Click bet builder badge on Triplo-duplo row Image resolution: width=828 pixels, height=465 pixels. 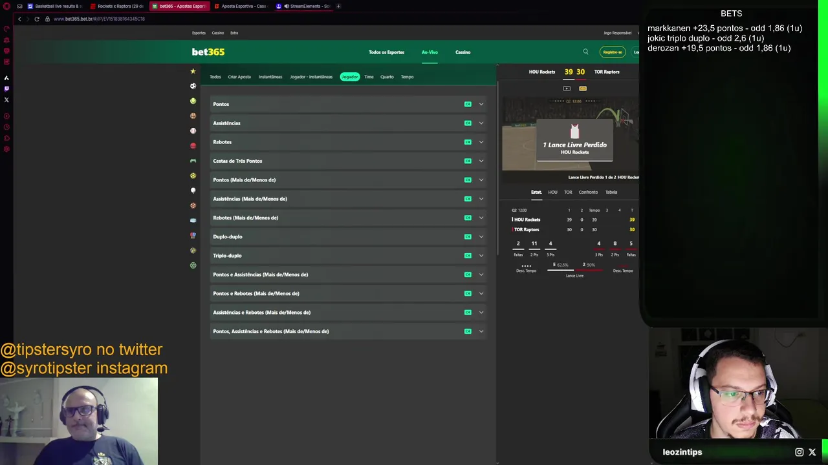[x=468, y=256]
